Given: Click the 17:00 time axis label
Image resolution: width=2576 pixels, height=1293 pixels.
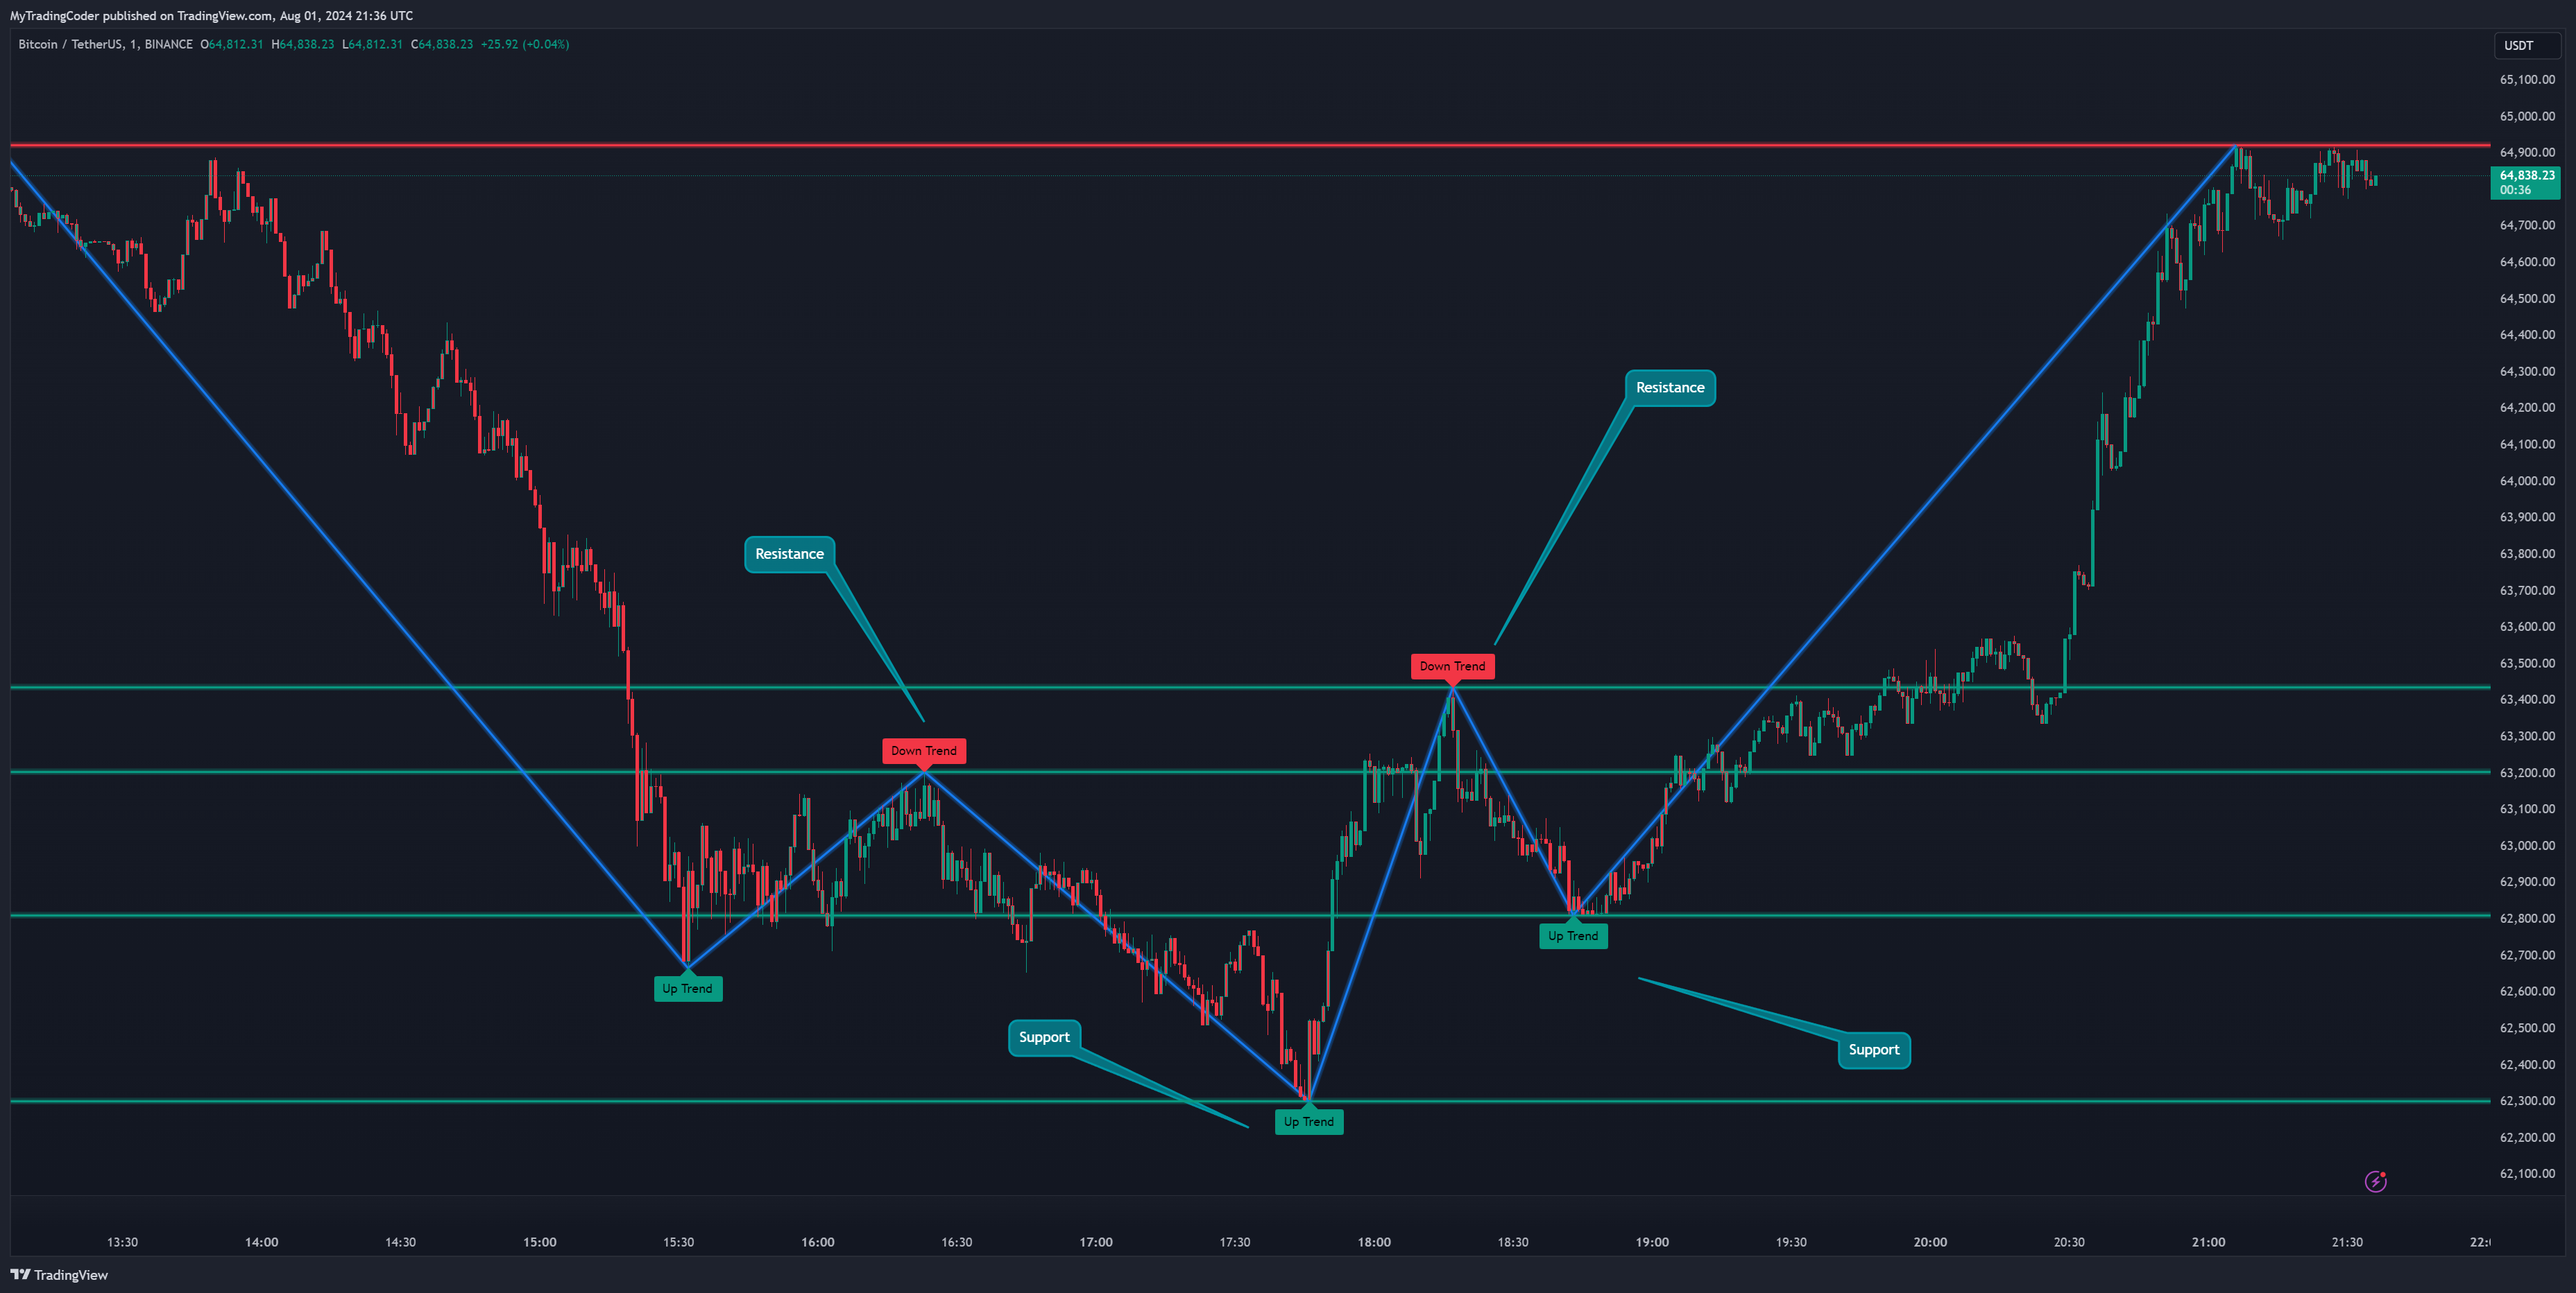Looking at the screenshot, I should pyautogui.click(x=1096, y=1242).
